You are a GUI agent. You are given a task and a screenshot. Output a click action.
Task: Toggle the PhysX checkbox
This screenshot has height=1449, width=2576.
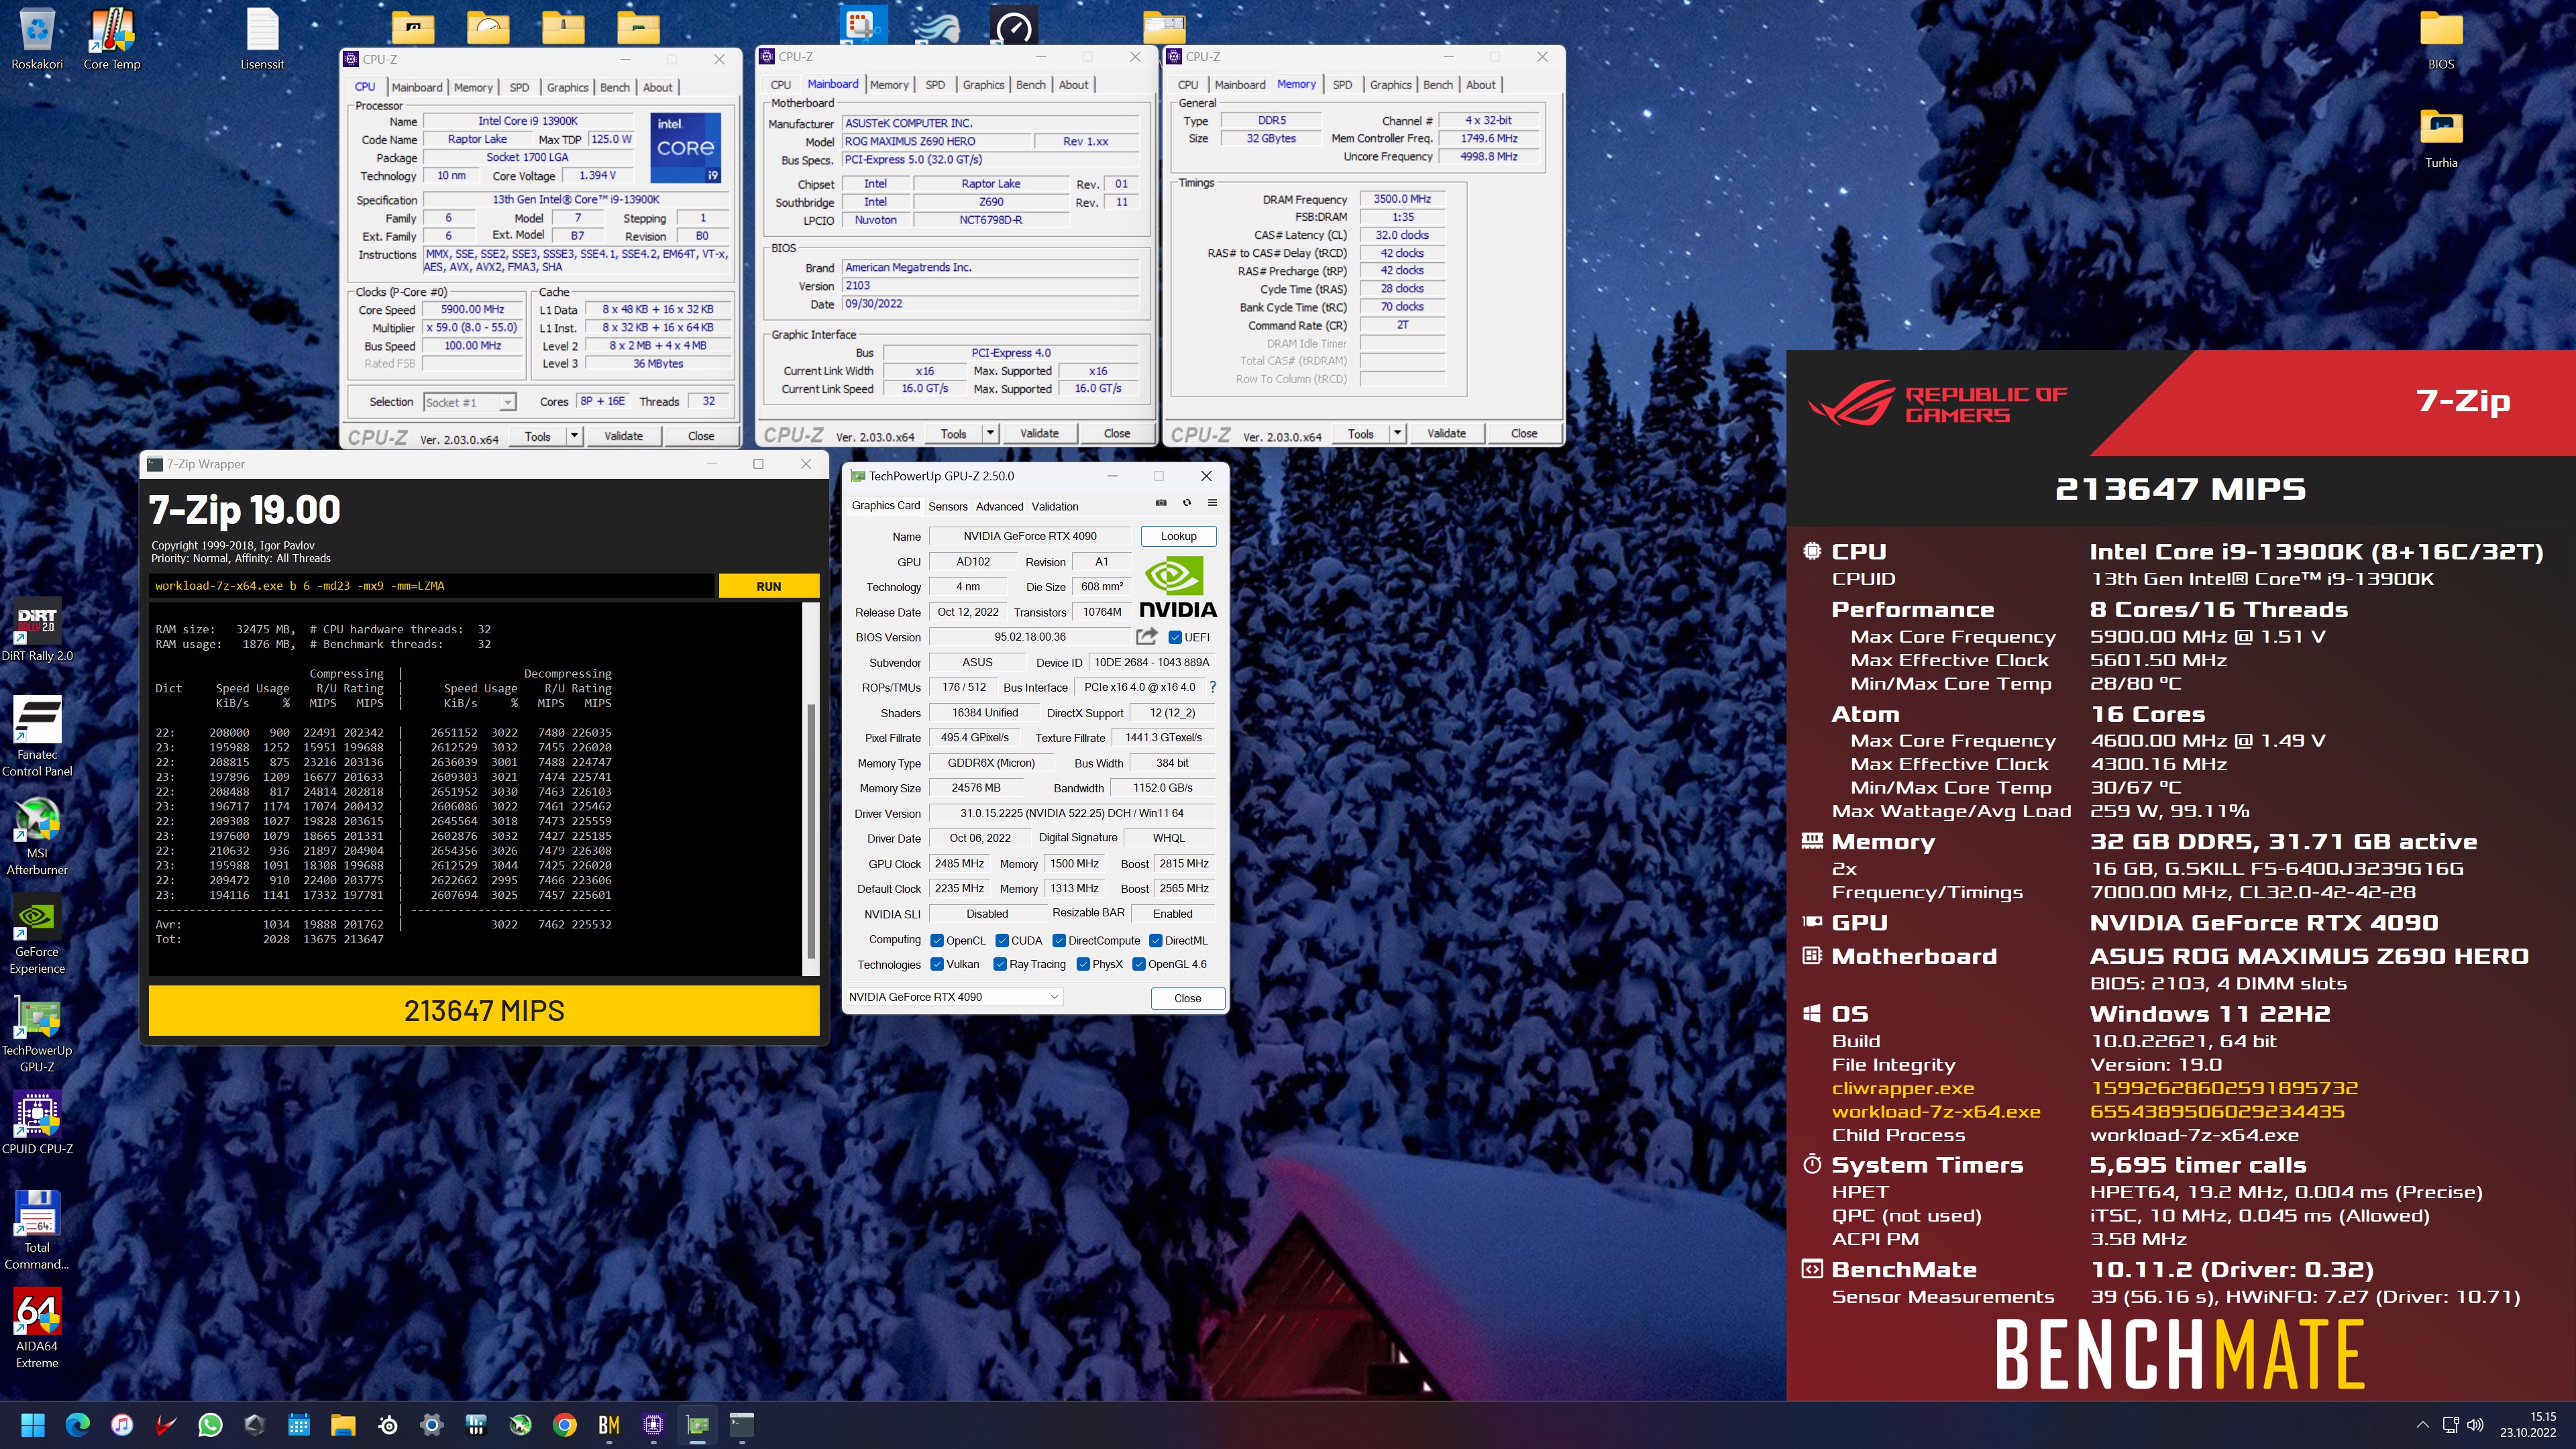click(1083, 964)
